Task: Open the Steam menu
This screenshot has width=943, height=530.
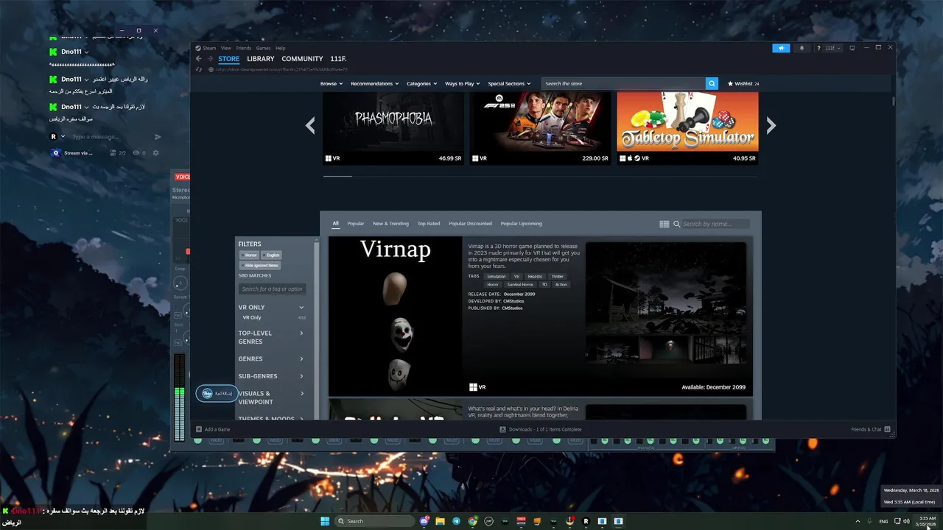Action: [209, 48]
